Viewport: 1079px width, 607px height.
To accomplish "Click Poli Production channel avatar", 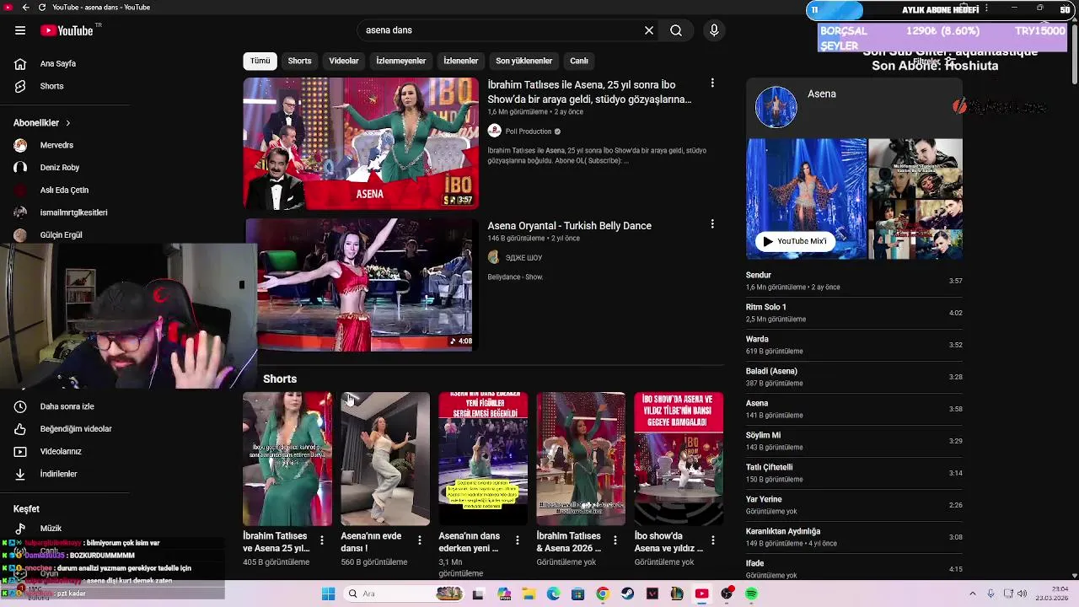I will [495, 132].
